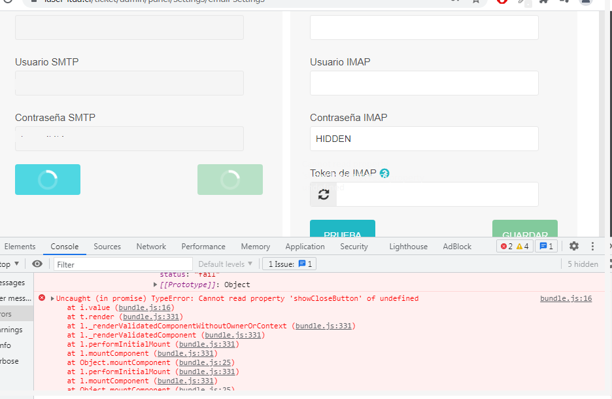The height and width of the screenshot is (399, 612).
Task: Click the refresh icon beside the IMAP token field
Action: pos(323,194)
